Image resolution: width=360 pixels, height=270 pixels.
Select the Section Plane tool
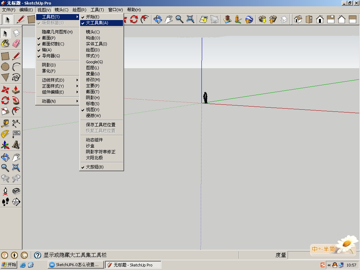click(x=16, y=202)
